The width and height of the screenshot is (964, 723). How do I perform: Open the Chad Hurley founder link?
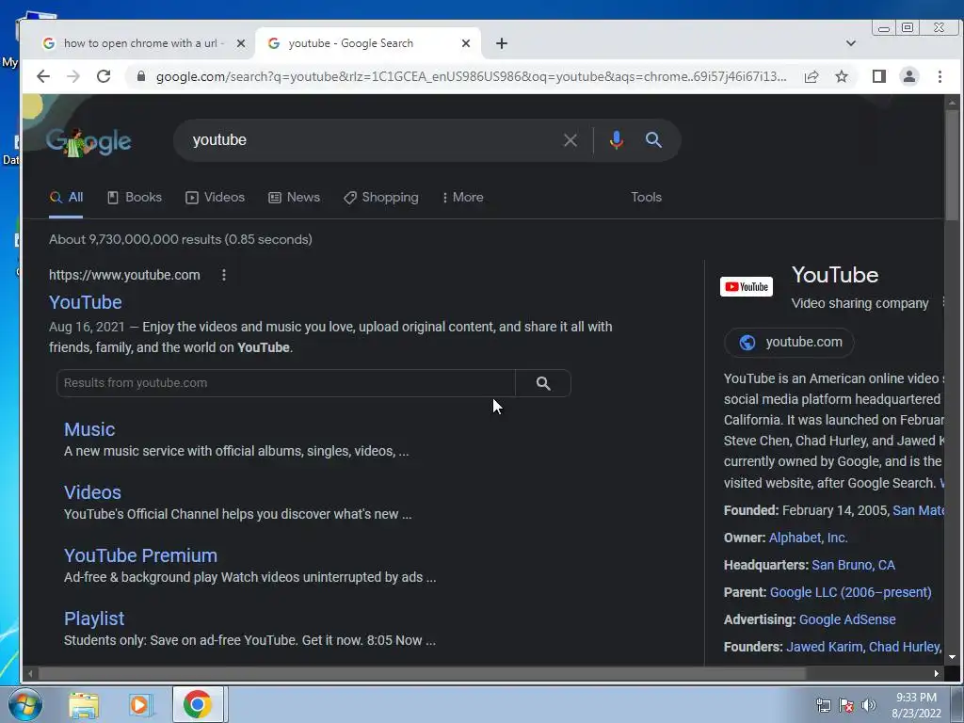point(904,647)
